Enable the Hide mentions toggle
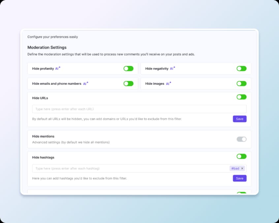 point(241,139)
